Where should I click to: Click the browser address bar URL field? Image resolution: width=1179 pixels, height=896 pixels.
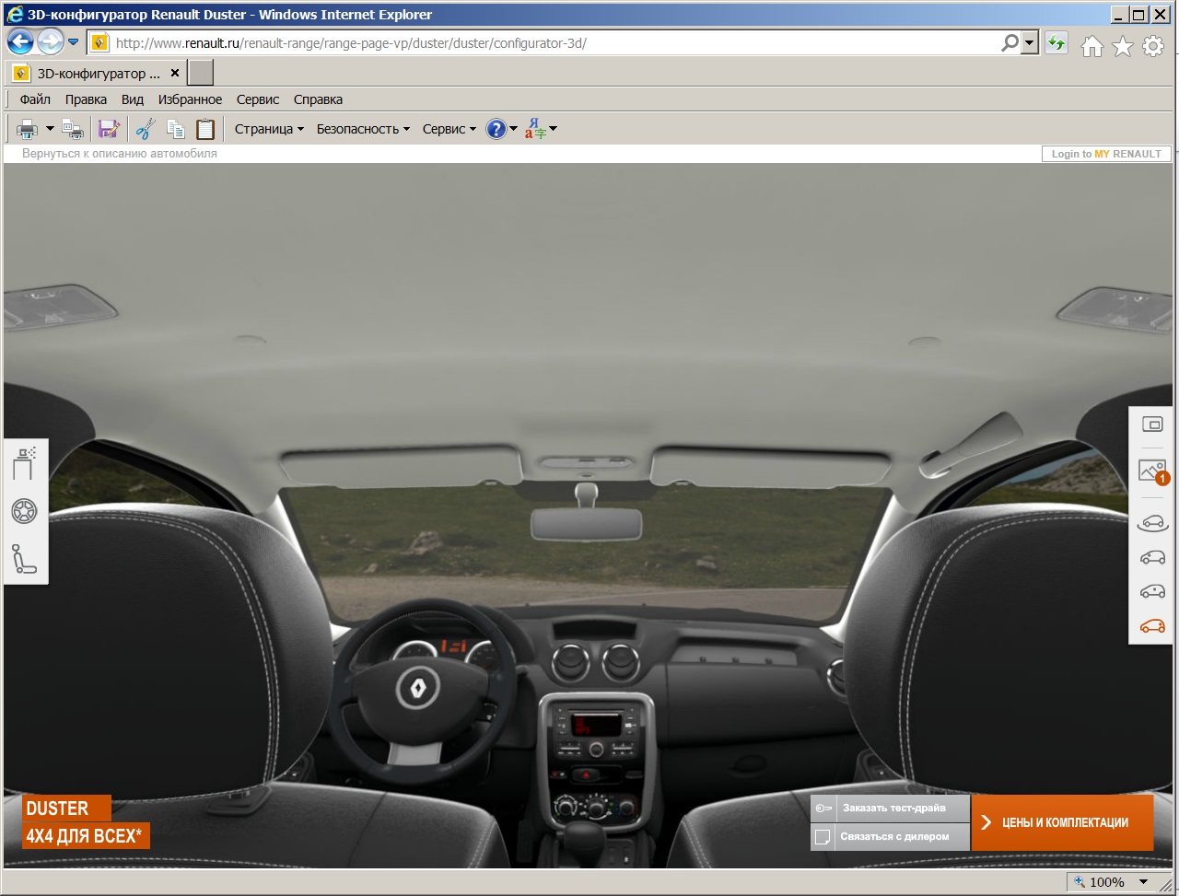click(553, 43)
